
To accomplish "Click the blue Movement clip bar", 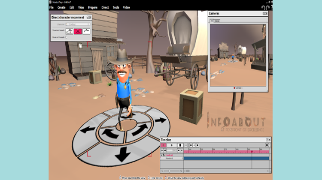I will coord(226,158).
